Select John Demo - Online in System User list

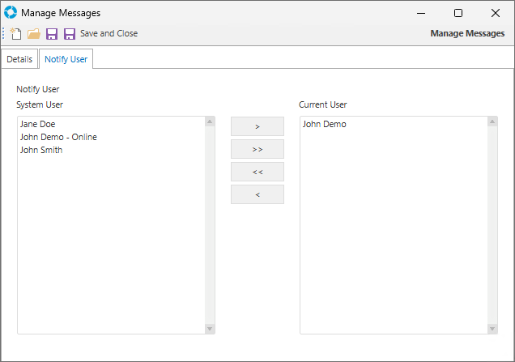pos(57,137)
